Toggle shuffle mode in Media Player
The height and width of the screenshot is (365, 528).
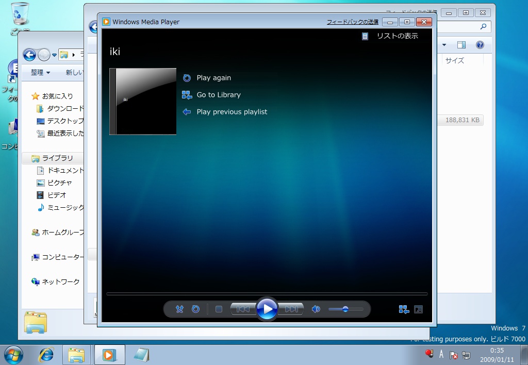[x=179, y=309]
